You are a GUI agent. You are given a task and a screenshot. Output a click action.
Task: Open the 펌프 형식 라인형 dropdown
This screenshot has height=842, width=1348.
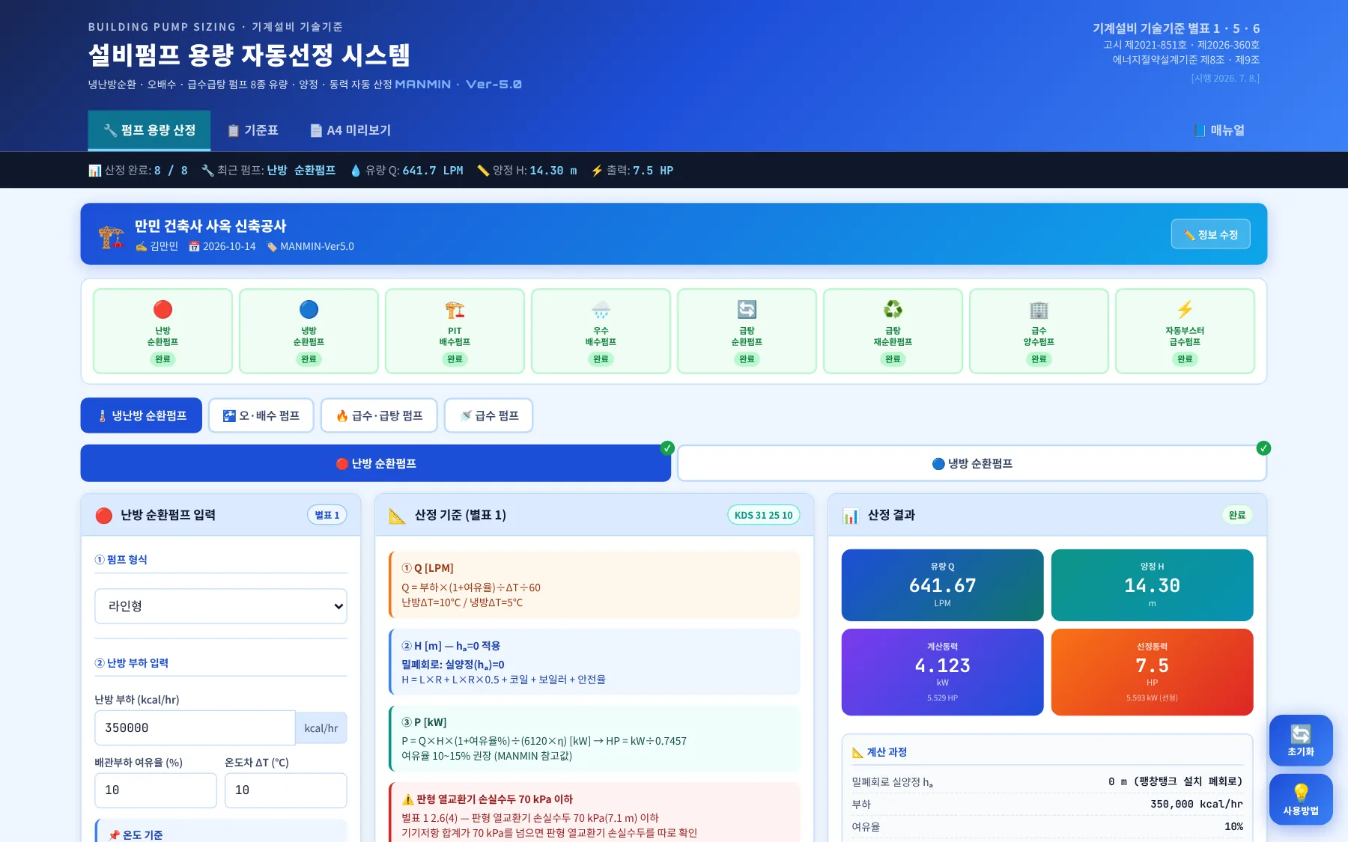click(x=221, y=606)
